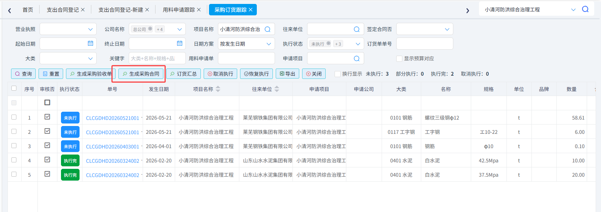Switch to 支出合同登记 tab
This screenshot has height=212, width=601.
coord(63,10)
